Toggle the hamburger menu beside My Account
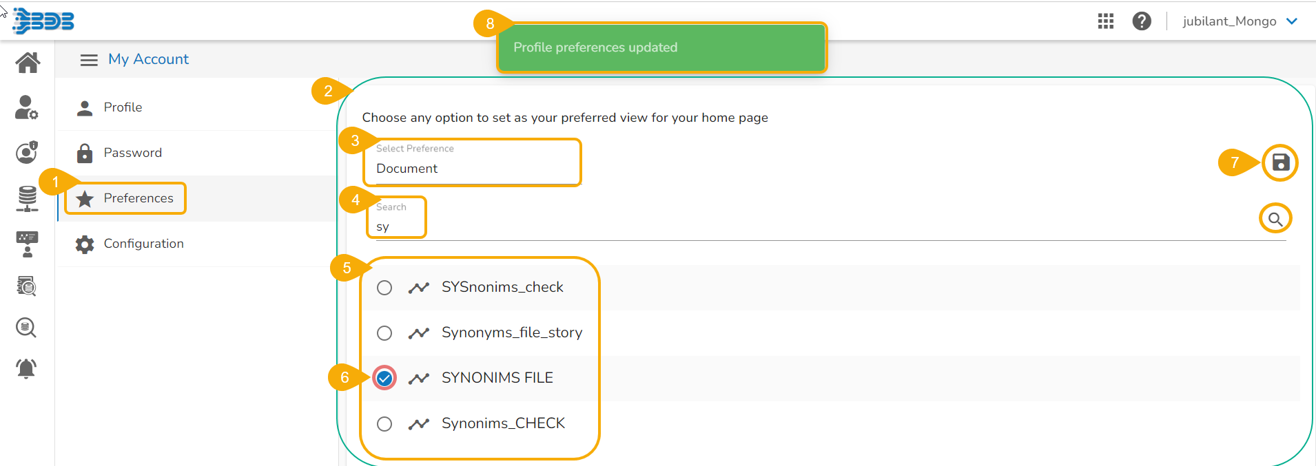The height and width of the screenshot is (466, 1316). (x=89, y=60)
